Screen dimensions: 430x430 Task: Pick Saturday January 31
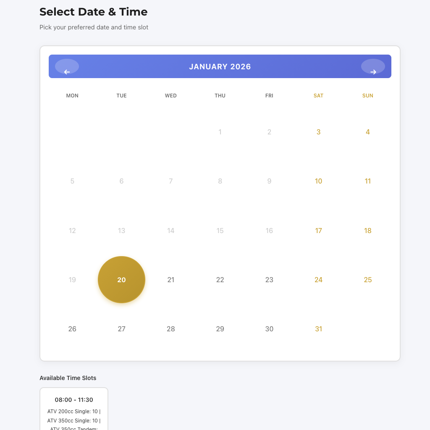[x=319, y=329]
